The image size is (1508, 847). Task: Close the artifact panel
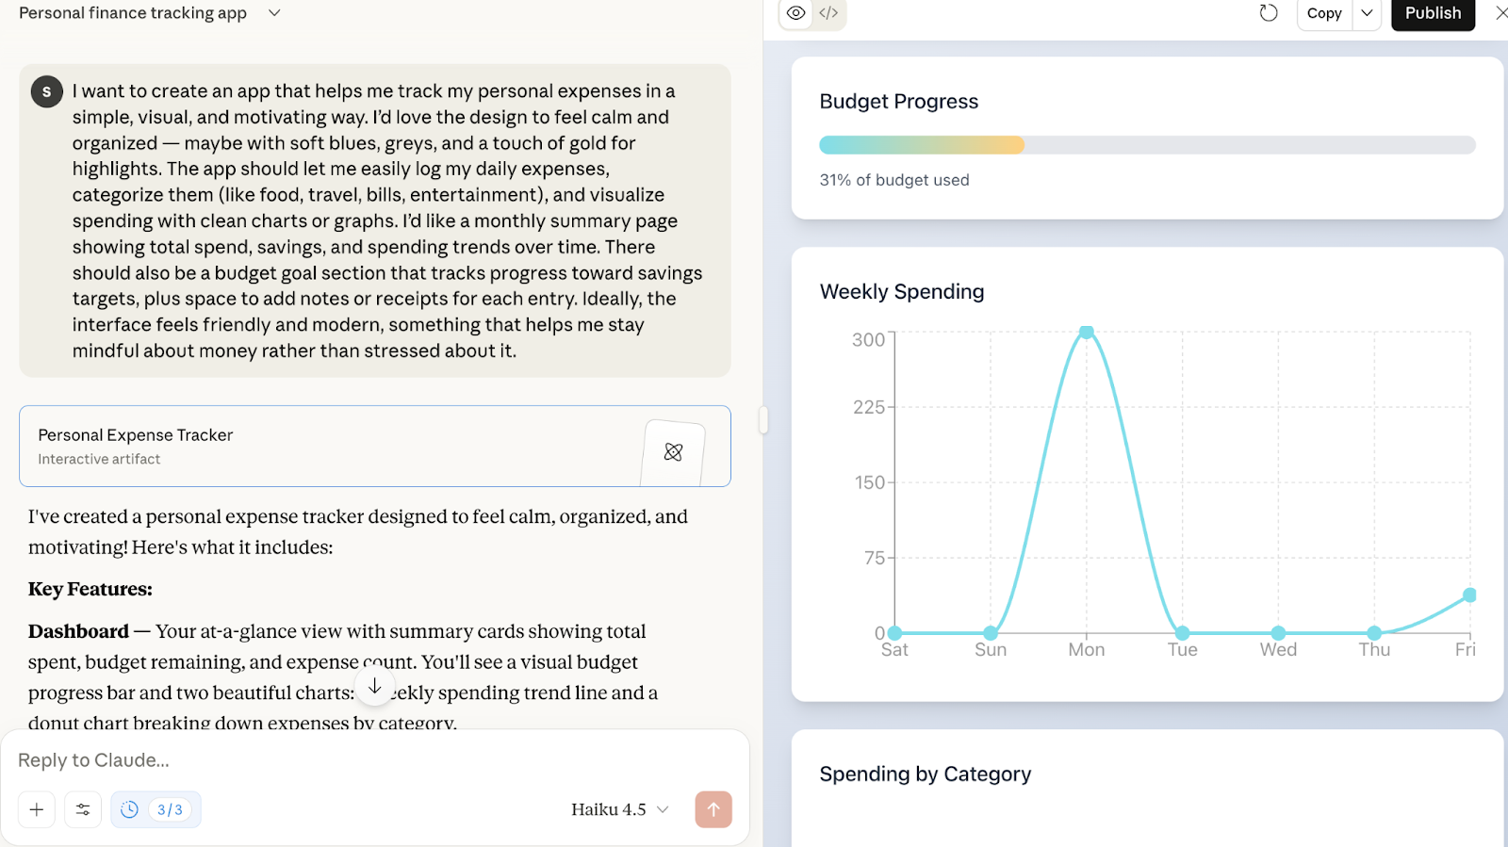1500,13
